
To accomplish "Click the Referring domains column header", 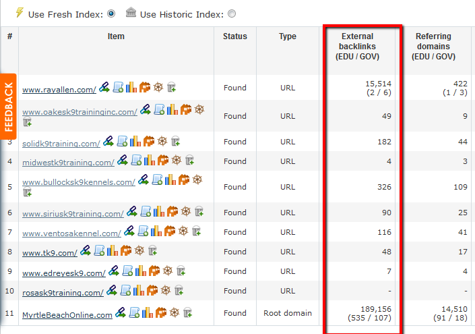I will (433, 47).
